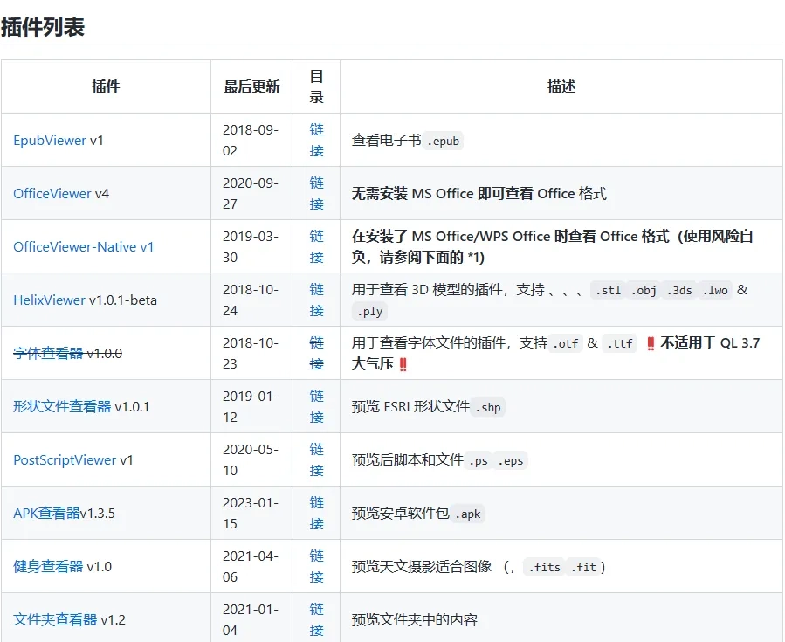Click the 插件 column header
Viewport: 785px width, 642px height.
(x=106, y=86)
